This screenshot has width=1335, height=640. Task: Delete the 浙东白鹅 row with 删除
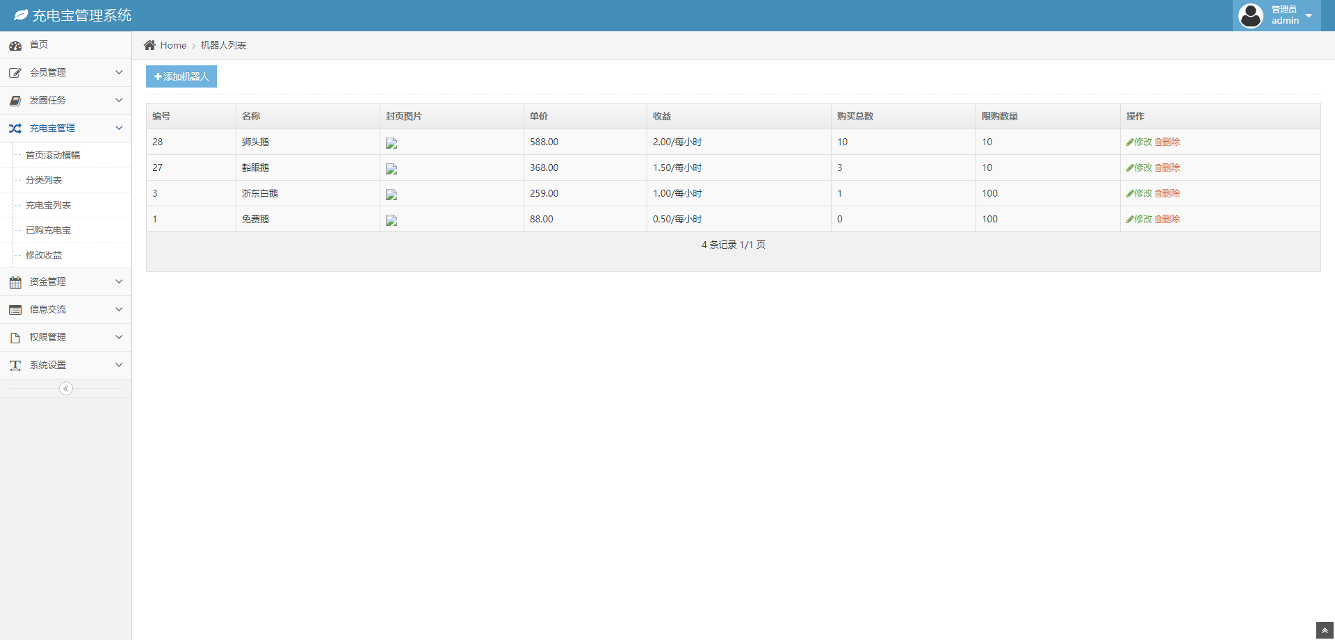tap(1167, 193)
